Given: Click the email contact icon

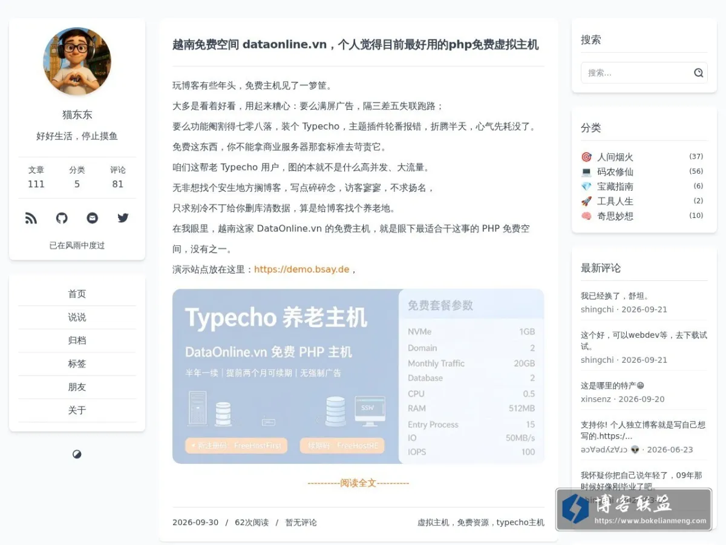Looking at the screenshot, I should [92, 218].
